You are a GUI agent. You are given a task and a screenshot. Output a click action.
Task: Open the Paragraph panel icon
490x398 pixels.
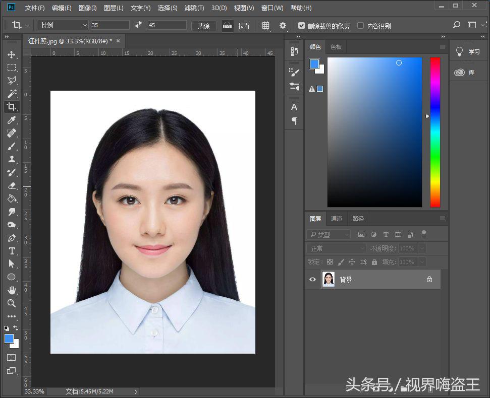coord(295,121)
